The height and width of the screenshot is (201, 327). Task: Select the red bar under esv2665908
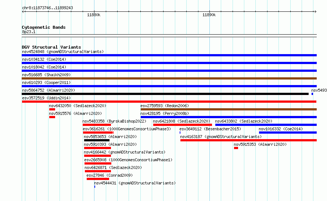click(98, 163)
